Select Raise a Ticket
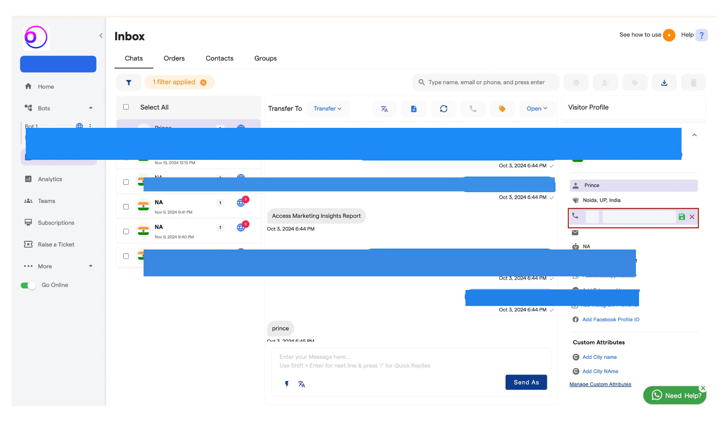Viewport: 728px width, 421px height. click(x=56, y=244)
